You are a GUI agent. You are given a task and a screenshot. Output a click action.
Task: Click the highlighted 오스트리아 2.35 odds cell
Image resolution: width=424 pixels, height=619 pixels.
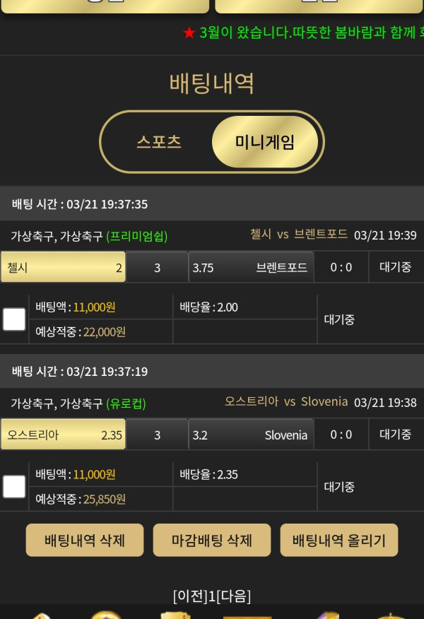(63, 435)
